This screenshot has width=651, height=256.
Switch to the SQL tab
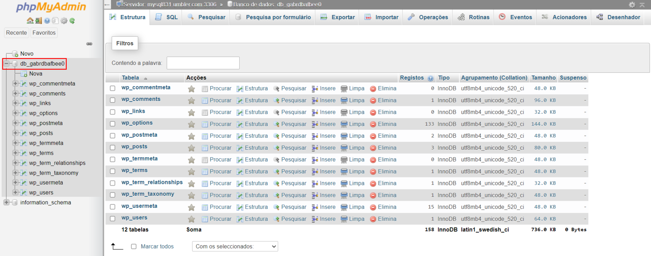pos(167,17)
